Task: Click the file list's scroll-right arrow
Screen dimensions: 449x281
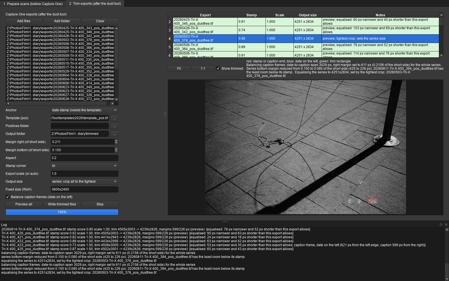Action: [x=113, y=103]
